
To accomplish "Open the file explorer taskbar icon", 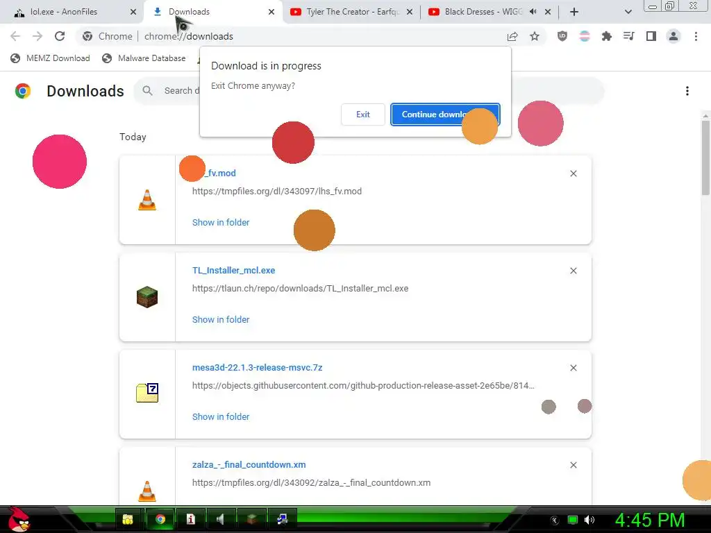I will pyautogui.click(x=128, y=519).
